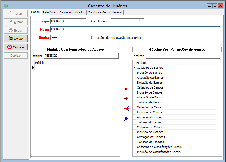
Task: Click the small red left arrow button
Action: [x=127, y=89]
